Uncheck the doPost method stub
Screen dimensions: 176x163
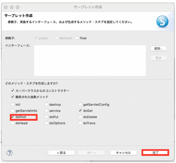point(13,117)
